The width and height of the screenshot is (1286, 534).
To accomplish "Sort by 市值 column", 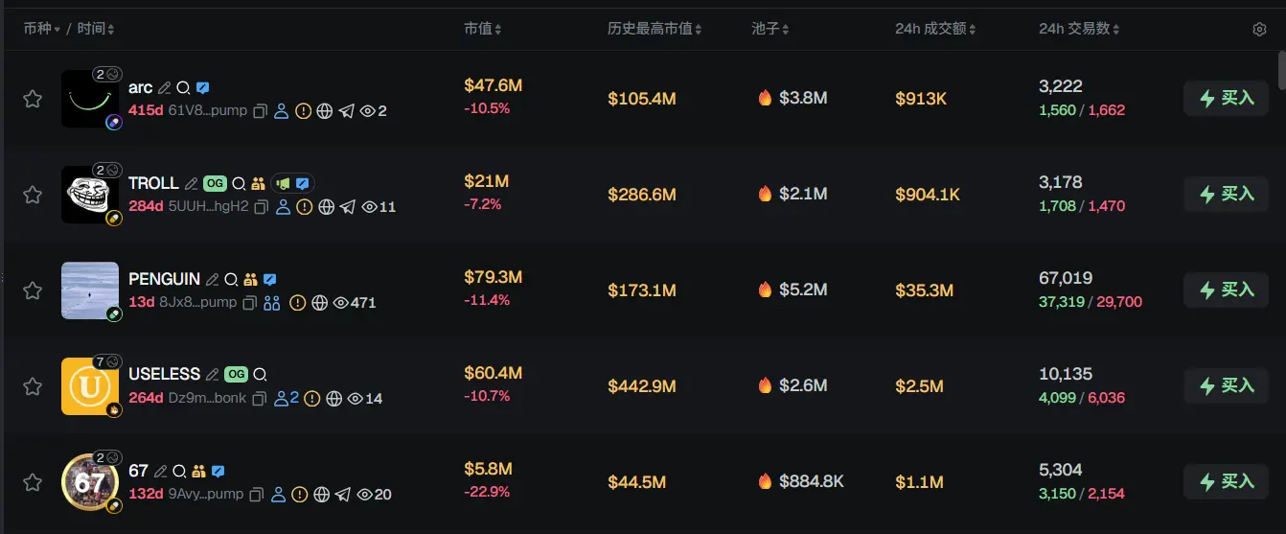I will [482, 30].
